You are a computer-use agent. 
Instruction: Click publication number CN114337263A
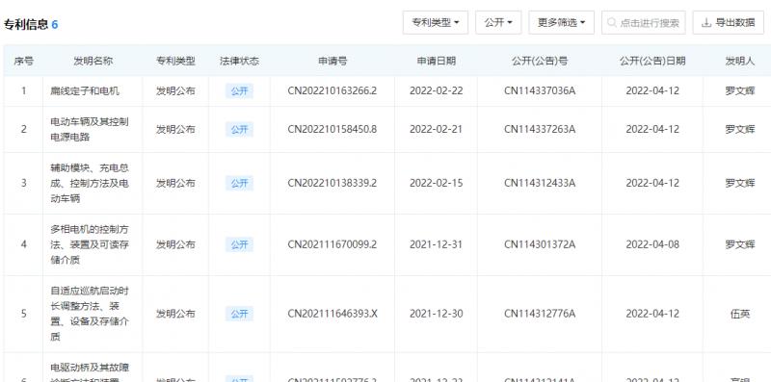pyautogui.click(x=540, y=129)
